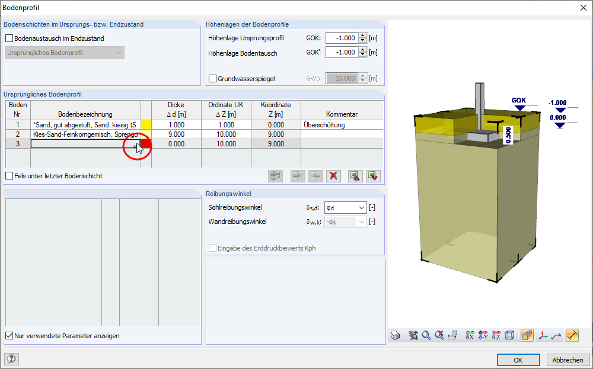Screen dimensions: 593x369
Task: Open help with the question mark icon
Action: click(x=12, y=359)
